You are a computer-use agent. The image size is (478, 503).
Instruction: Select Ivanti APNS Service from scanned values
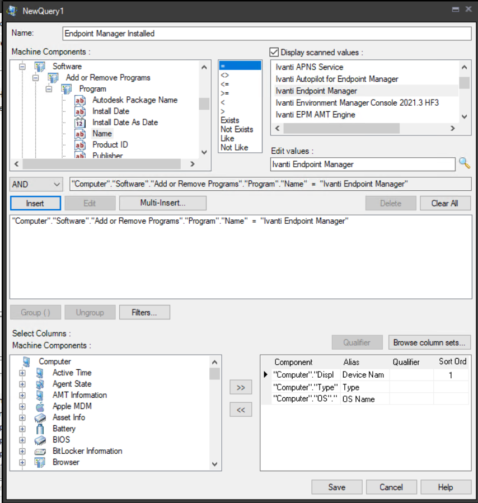pos(309,67)
